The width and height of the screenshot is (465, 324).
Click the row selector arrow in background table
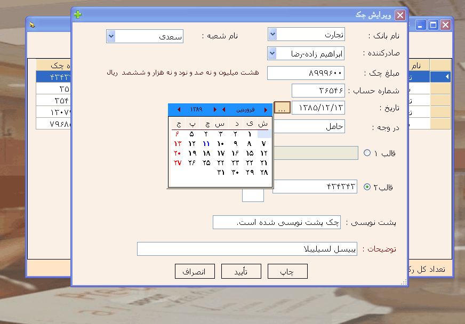click(x=446, y=77)
